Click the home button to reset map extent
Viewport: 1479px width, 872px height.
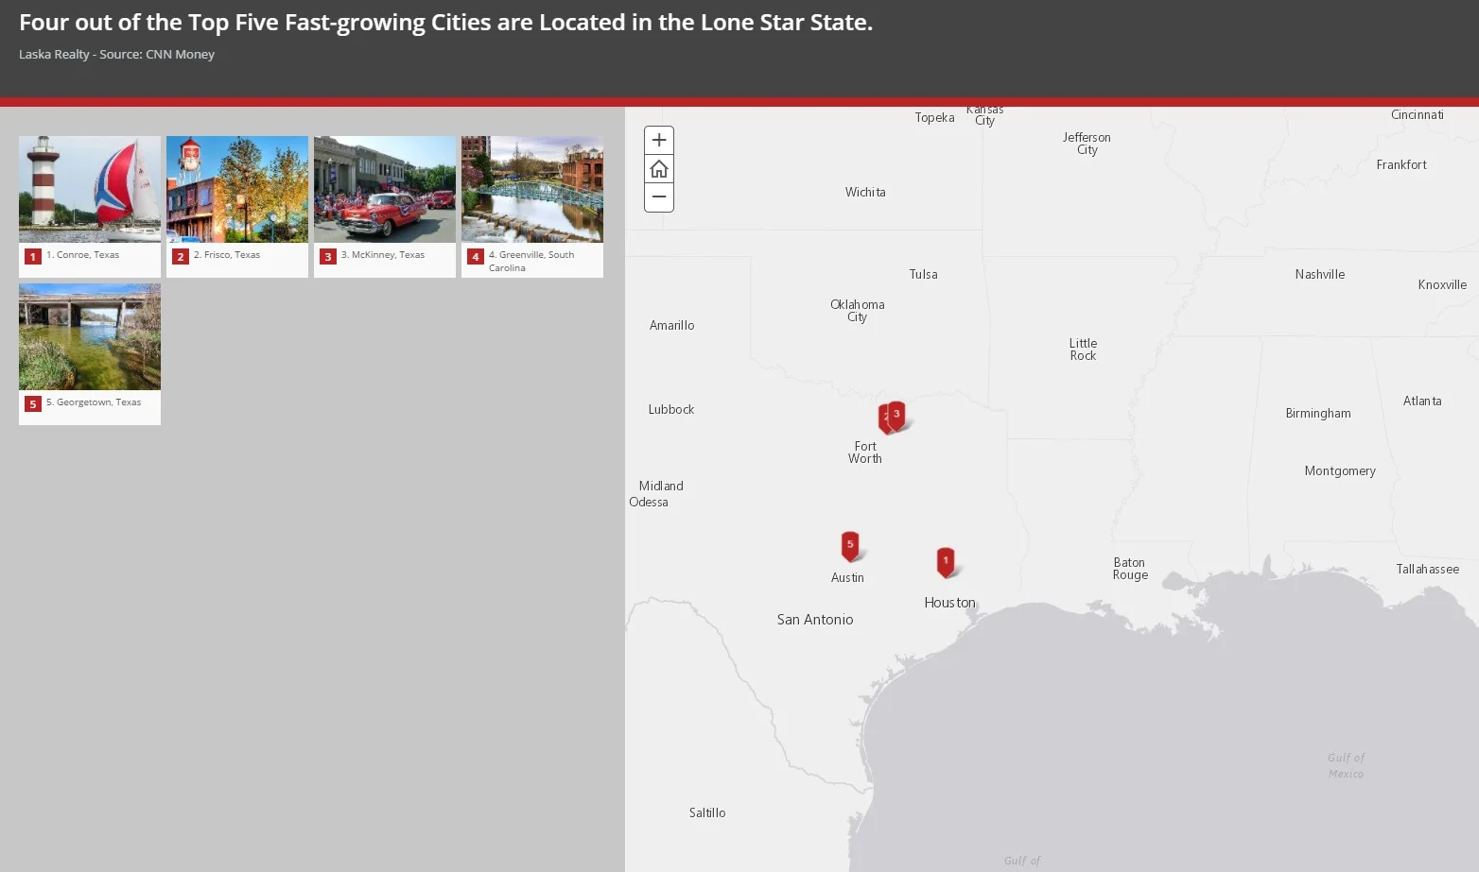[x=658, y=168]
